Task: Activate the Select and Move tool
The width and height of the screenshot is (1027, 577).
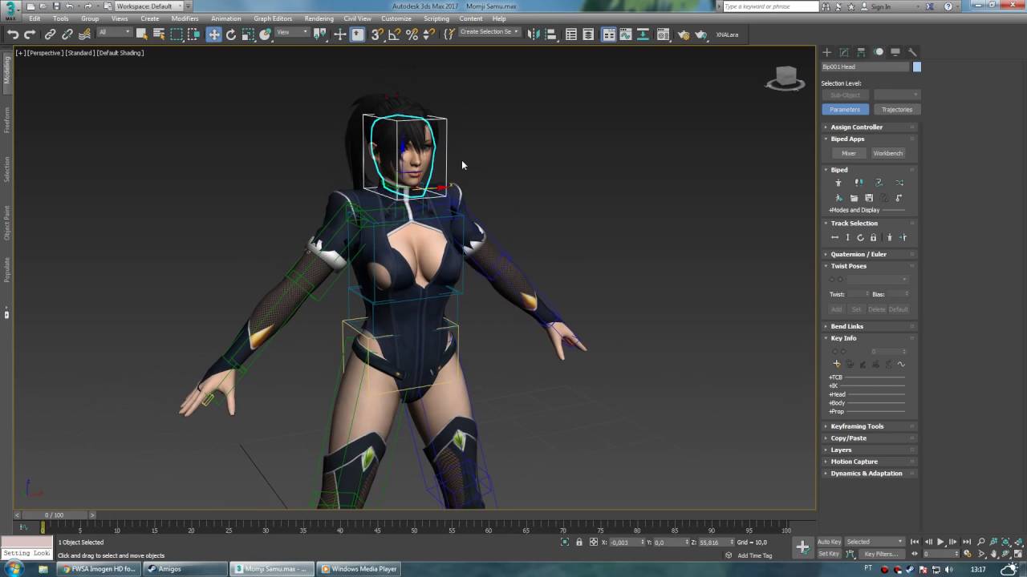Action: [x=213, y=34]
